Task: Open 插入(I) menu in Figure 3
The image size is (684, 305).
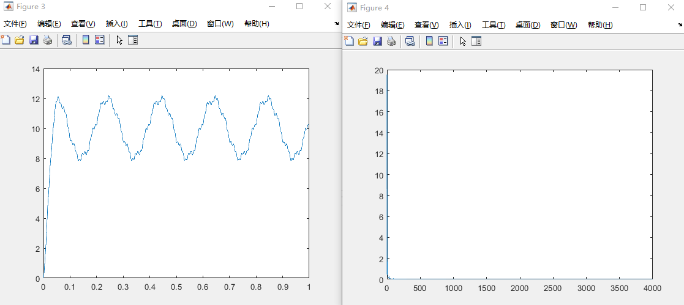Action: (x=117, y=24)
